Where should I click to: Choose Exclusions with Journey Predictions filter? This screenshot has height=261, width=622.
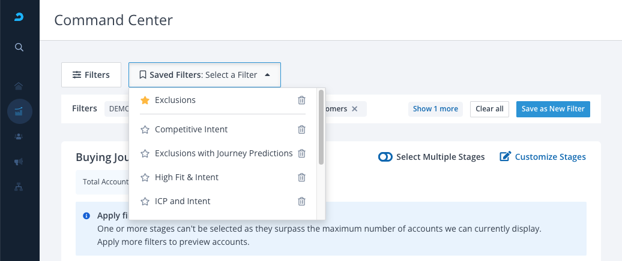pyautogui.click(x=223, y=153)
